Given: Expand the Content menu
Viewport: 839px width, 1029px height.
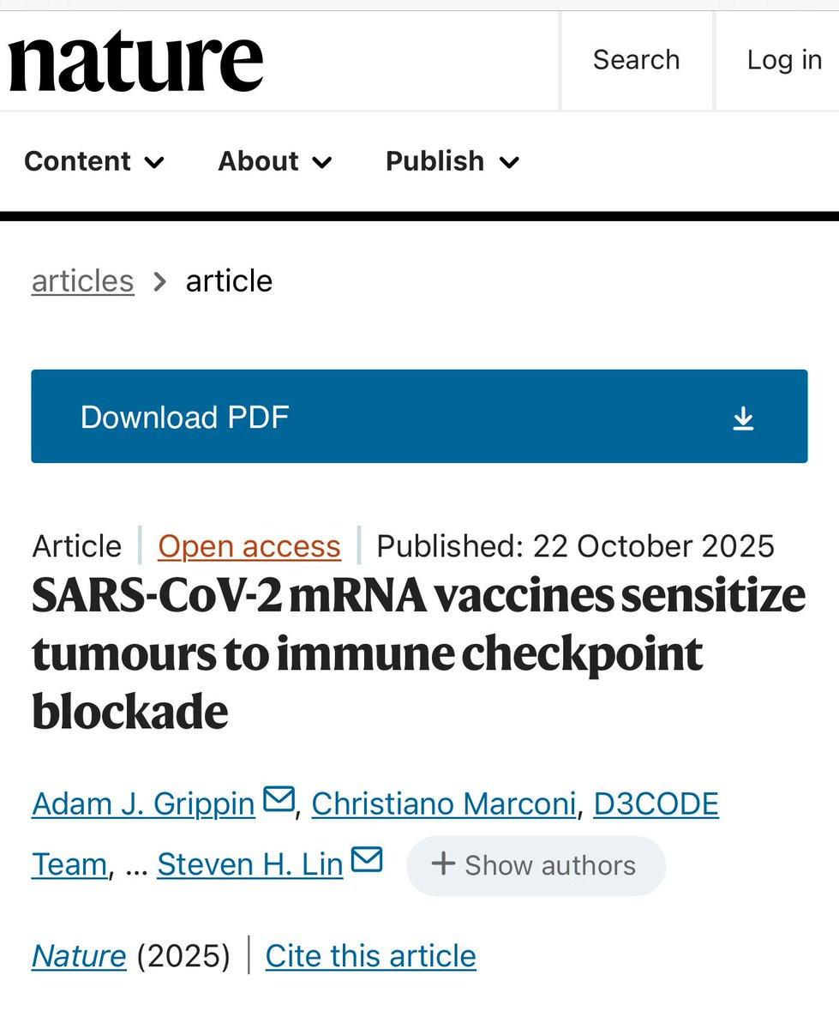Looking at the screenshot, I should 94,161.
